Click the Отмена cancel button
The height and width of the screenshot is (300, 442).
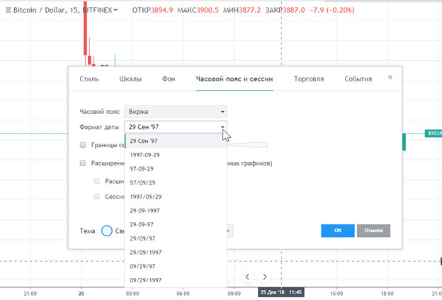(x=373, y=231)
